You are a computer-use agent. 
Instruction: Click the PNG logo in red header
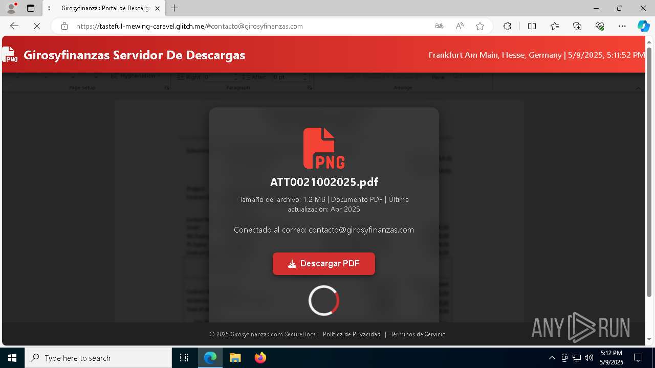[10, 54]
